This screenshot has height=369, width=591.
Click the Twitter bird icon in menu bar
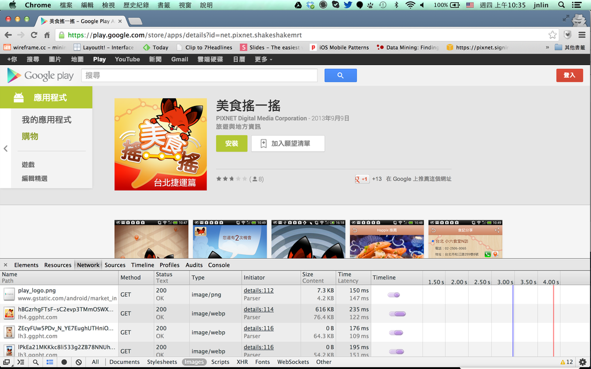tap(348, 5)
